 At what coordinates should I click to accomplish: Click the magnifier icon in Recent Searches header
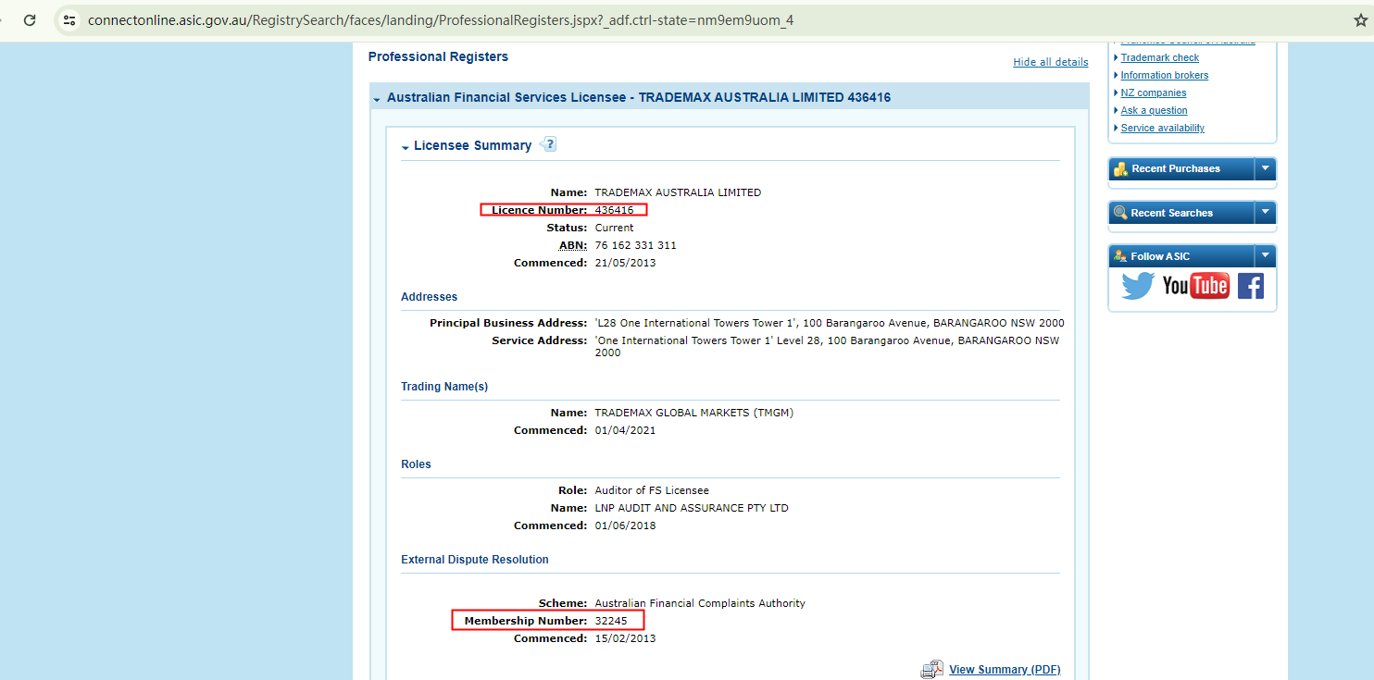click(1120, 213)
